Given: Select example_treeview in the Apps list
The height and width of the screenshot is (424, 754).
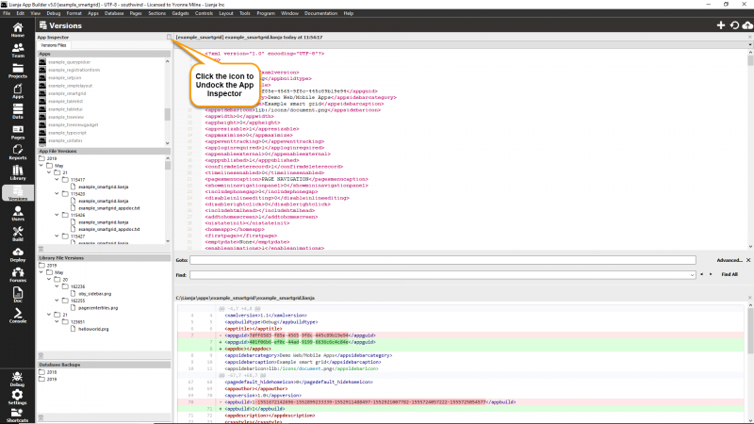Looking at the screenshot, I should (x=66, y=117).
